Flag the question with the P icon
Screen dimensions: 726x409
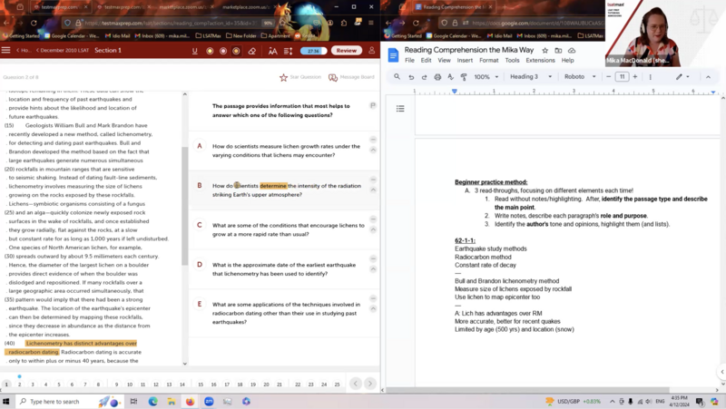(x=373, y=105)
